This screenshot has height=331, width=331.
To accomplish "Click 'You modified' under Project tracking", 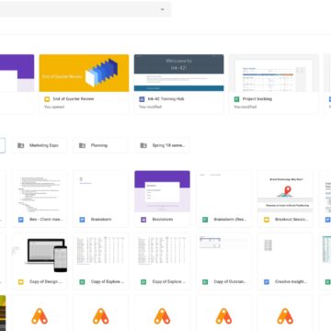I will click(x=245, y=107).
